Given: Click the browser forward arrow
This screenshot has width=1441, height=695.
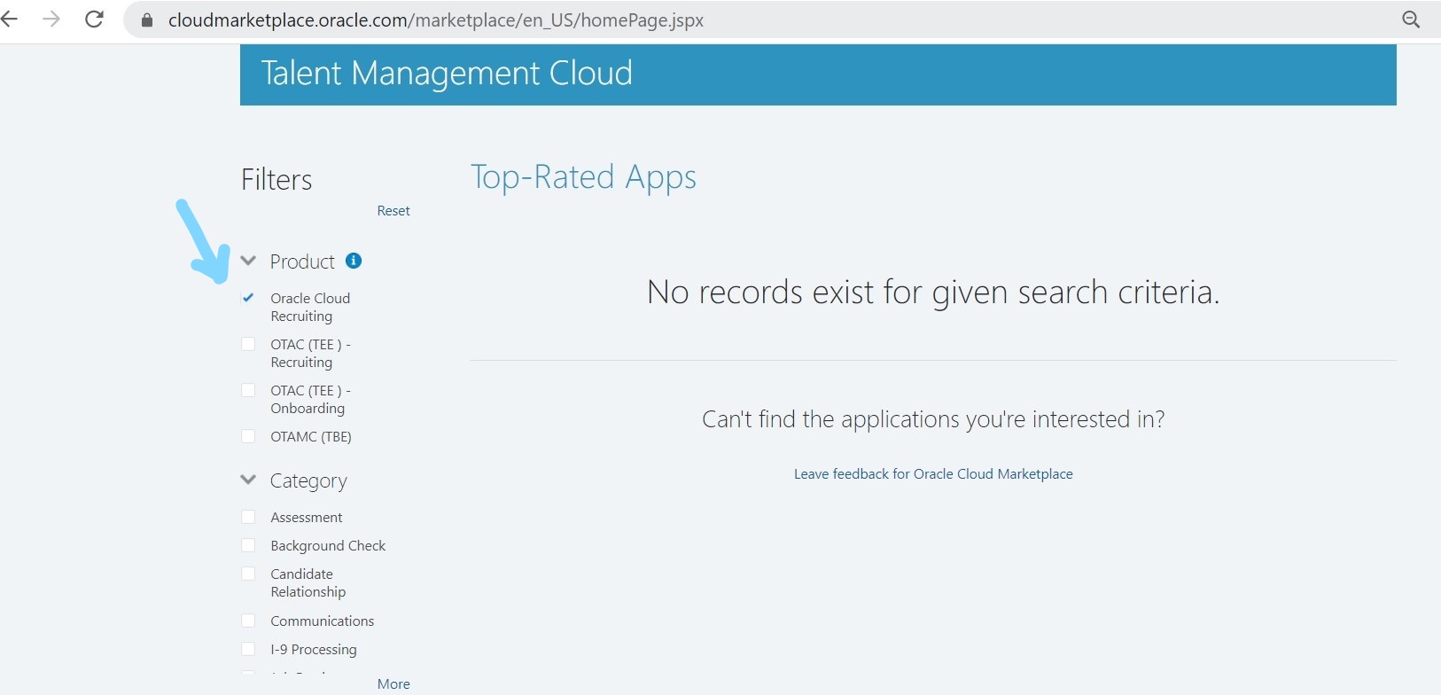Looking at the screenshot, I should (x=51, y=20).
